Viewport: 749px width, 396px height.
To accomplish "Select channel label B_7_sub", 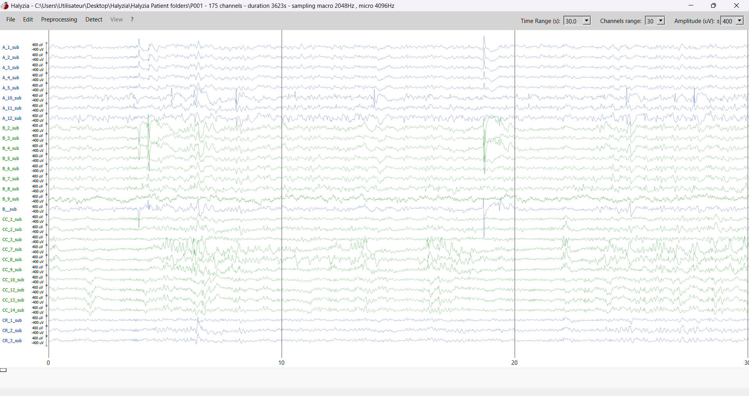I will pyautogui.click(x=11, y=179).
